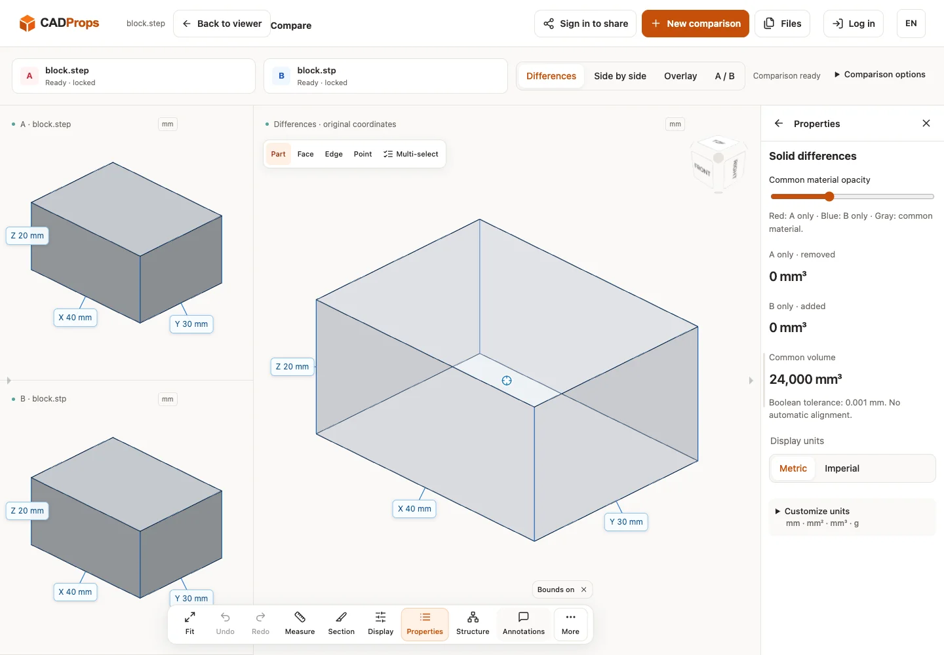Expand Customize units section
Viewport: 944px width, 655px height.
point(852,517)
